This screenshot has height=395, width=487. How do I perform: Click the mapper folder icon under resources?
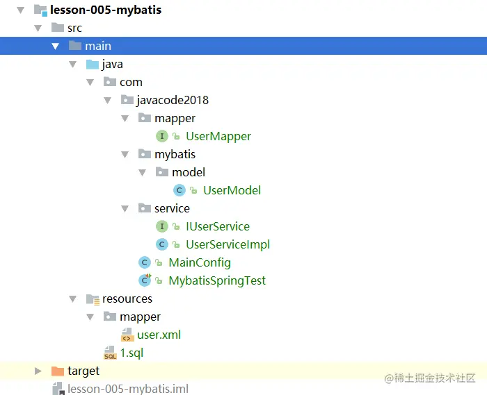pos(110,317)
